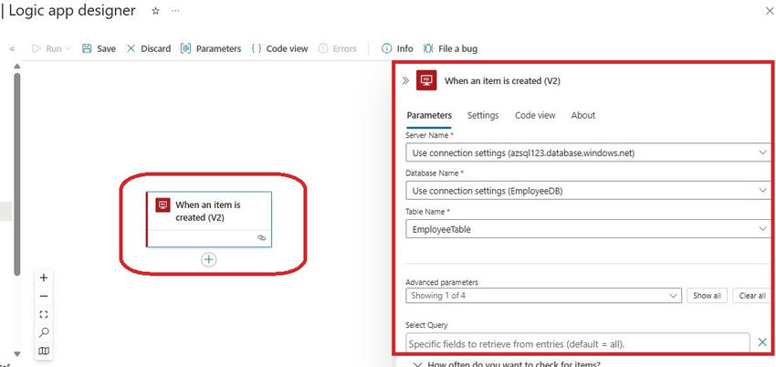Show Errors list in toolbar

[338, 48]
